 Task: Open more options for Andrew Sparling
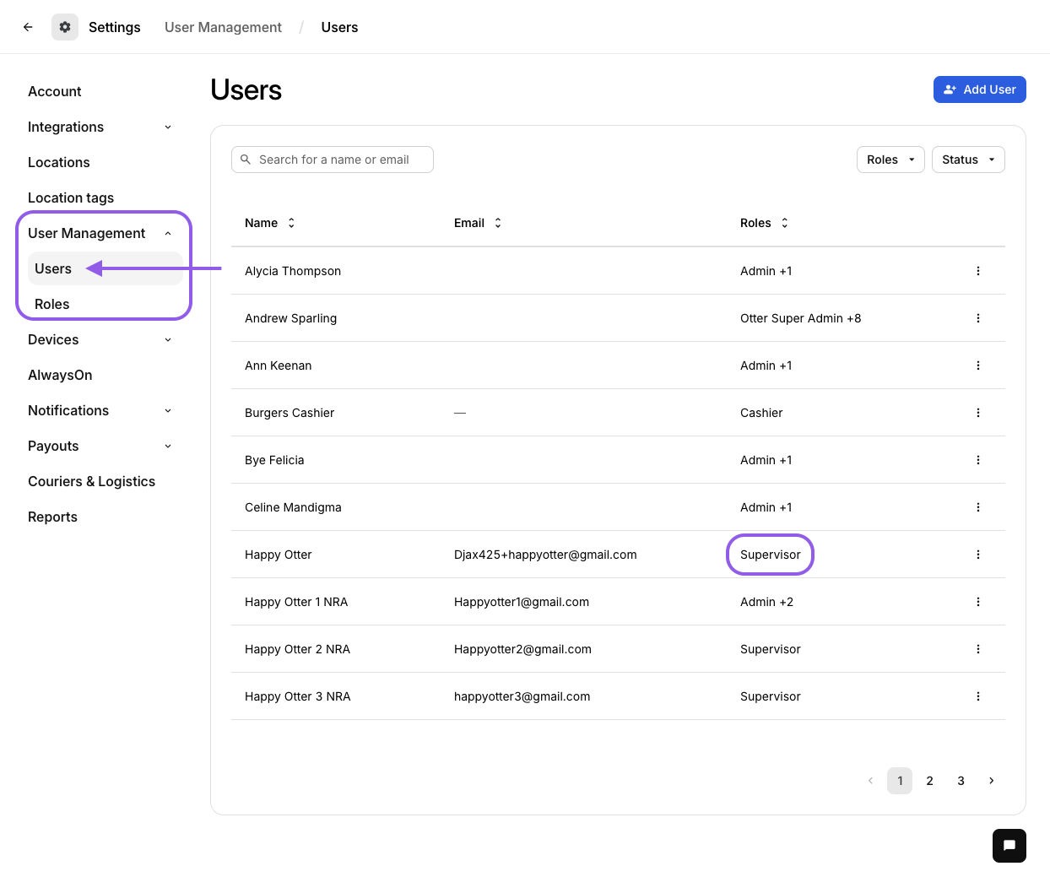coord(977,318)
